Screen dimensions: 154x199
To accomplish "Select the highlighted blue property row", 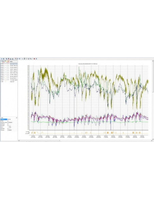I will 4,119.
